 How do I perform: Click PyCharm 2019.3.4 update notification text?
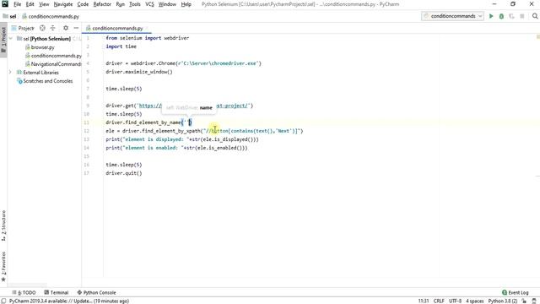[x=69, y=301]
